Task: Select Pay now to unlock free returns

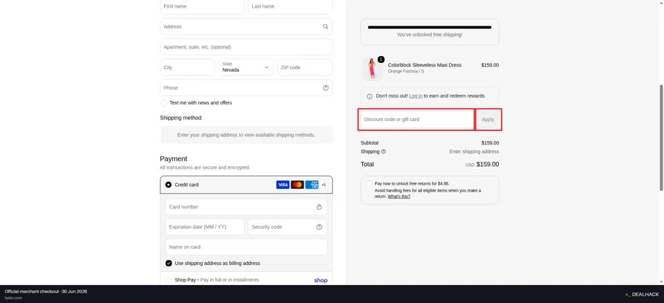Action: click(369, 184)
